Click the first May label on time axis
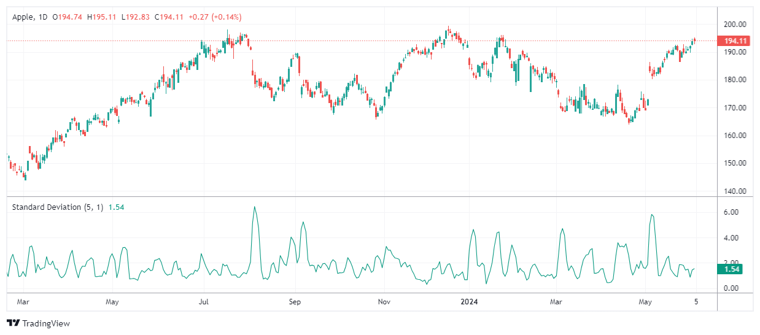The width and height of the screenshot is (760, 335). pos(112,302)
